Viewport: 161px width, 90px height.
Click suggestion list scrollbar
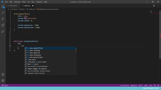click(76, 50)
